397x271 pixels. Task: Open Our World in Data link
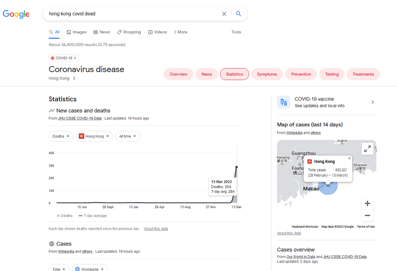pos(301,257)
